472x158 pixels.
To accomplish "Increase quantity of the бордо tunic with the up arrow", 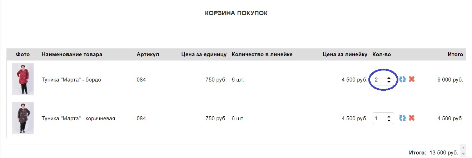I will (389, 77).
